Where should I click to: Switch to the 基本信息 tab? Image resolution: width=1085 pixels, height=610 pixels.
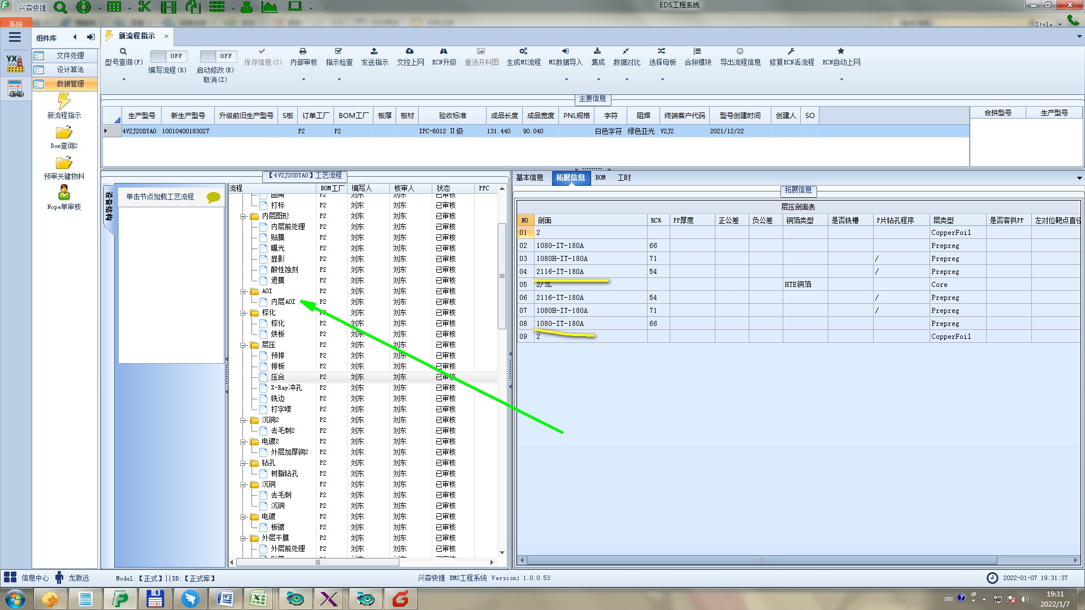[x=530, y=178]
